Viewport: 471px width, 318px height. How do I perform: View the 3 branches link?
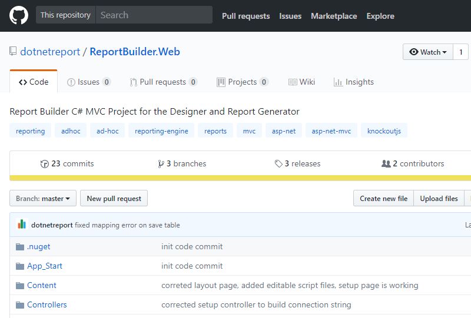tap(183, 164)
